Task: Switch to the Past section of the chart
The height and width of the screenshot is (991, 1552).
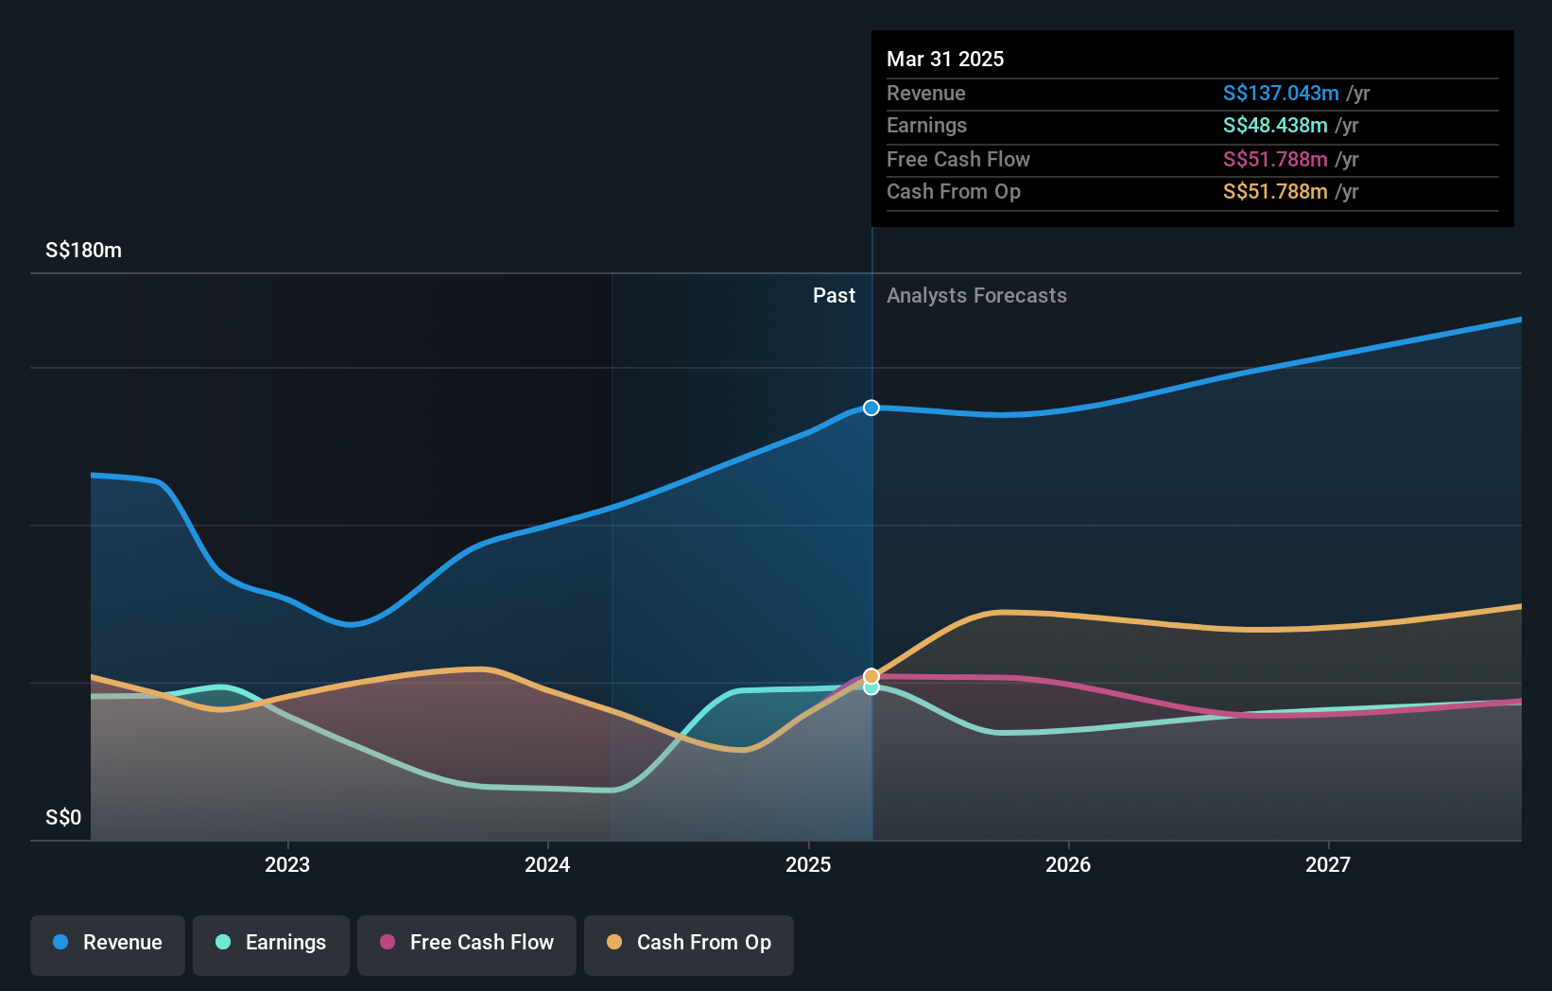Action: tap(833, 295)
